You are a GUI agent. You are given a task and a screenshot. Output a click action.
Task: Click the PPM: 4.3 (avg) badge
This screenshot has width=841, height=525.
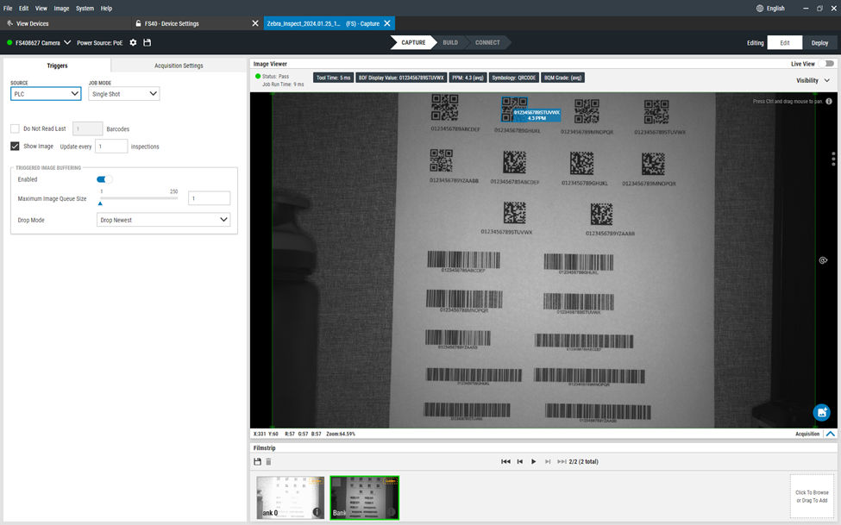[x=468, y=78]
